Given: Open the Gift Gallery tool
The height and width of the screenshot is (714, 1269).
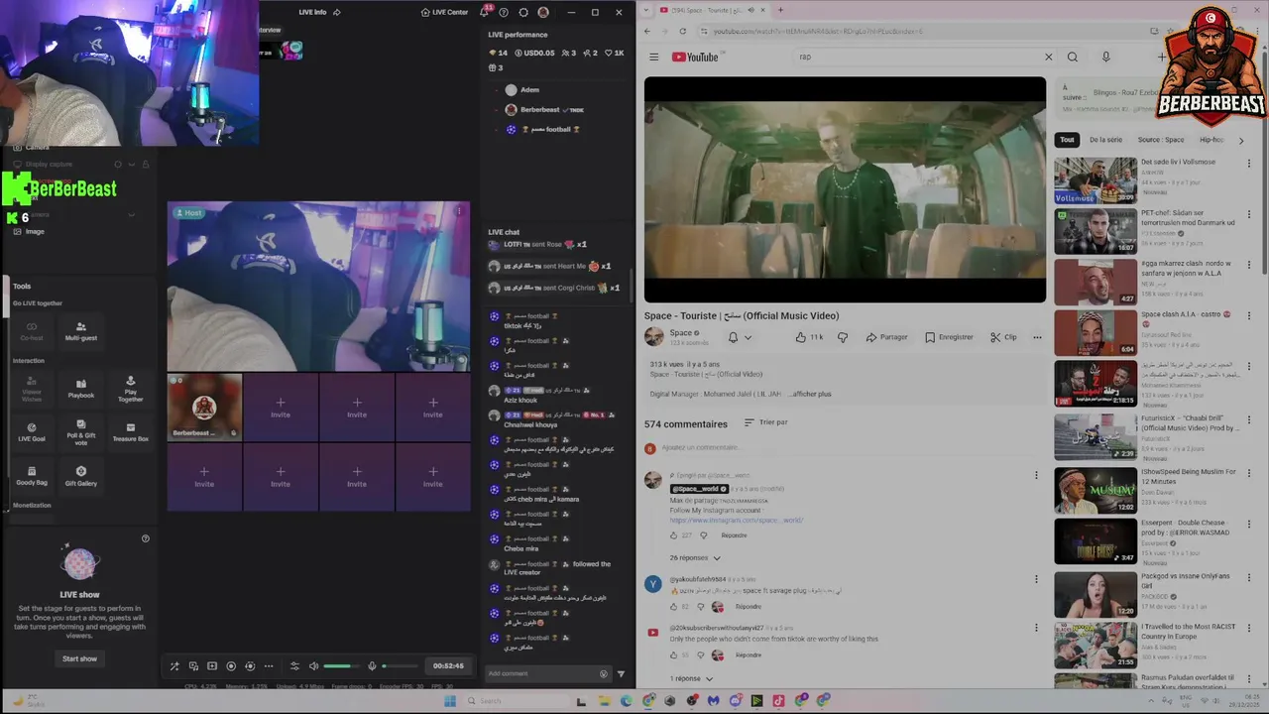Looking at the screenshot, I should point(81,476).
